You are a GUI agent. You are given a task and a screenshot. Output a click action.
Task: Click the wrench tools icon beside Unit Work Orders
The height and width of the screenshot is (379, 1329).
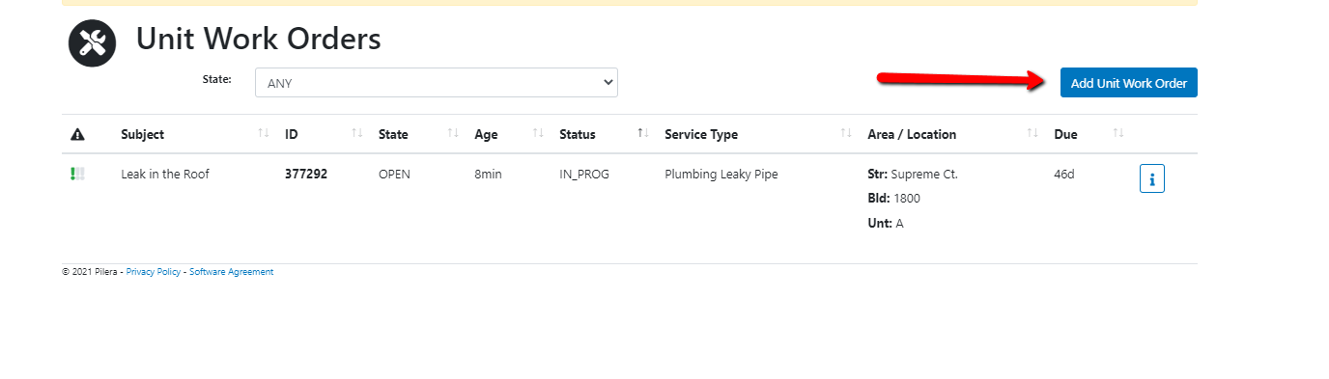click(x=92, y=43)
